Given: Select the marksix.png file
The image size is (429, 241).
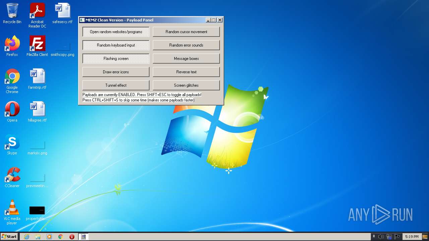Looking at the screenshot, I should pyautogui.click(x=37, y=147).
